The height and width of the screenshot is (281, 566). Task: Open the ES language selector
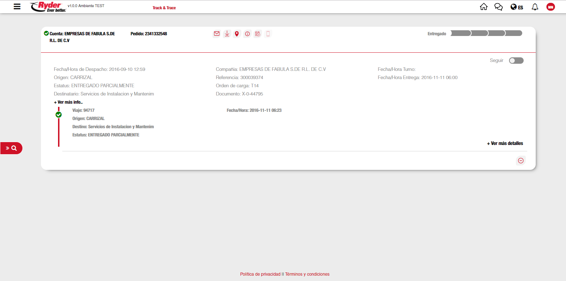[x=517, y=7]
